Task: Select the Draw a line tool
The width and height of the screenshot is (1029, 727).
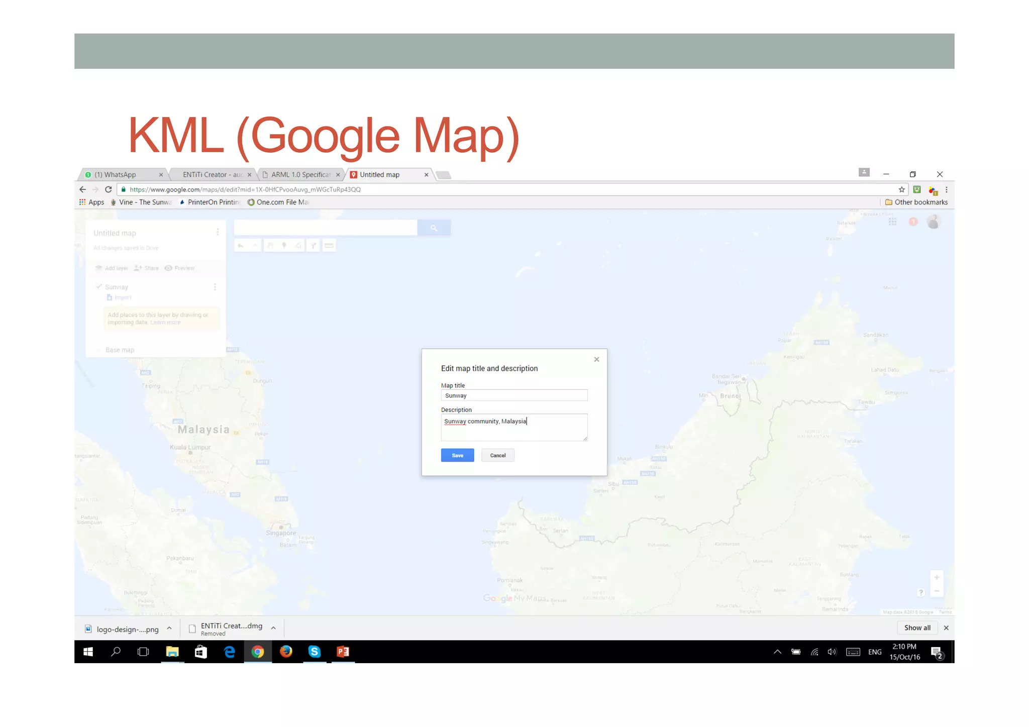Action: 298,246
